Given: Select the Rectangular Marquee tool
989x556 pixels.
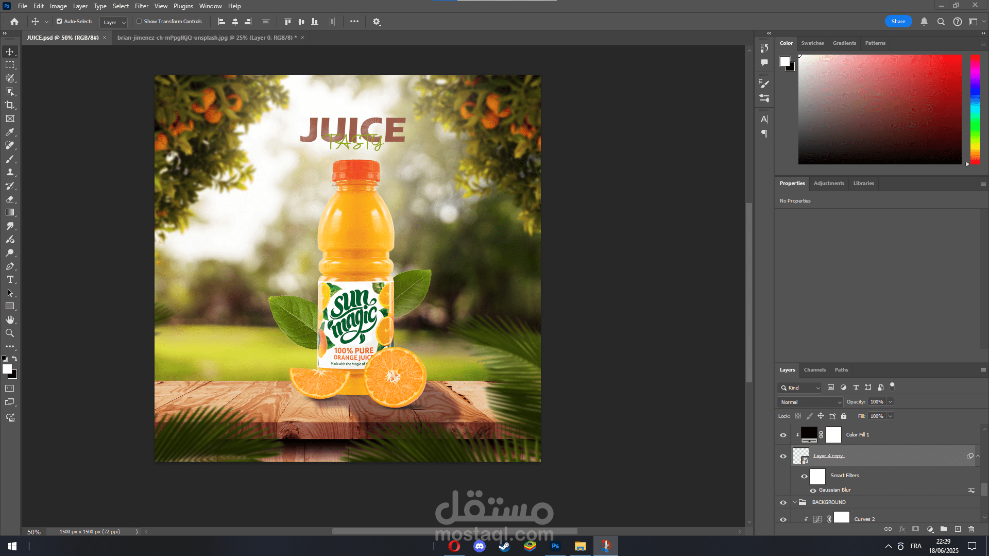Looking at the screenshot, I should tap(10, 65).
